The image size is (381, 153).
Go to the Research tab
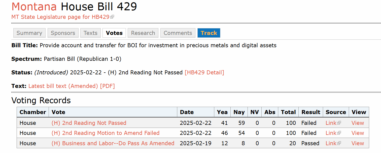point(143,33)
